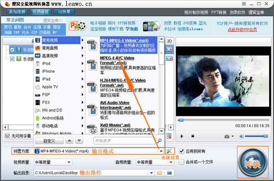Click the 自定义 button
The image size is (274, 181).
click(x=49, y=141)
